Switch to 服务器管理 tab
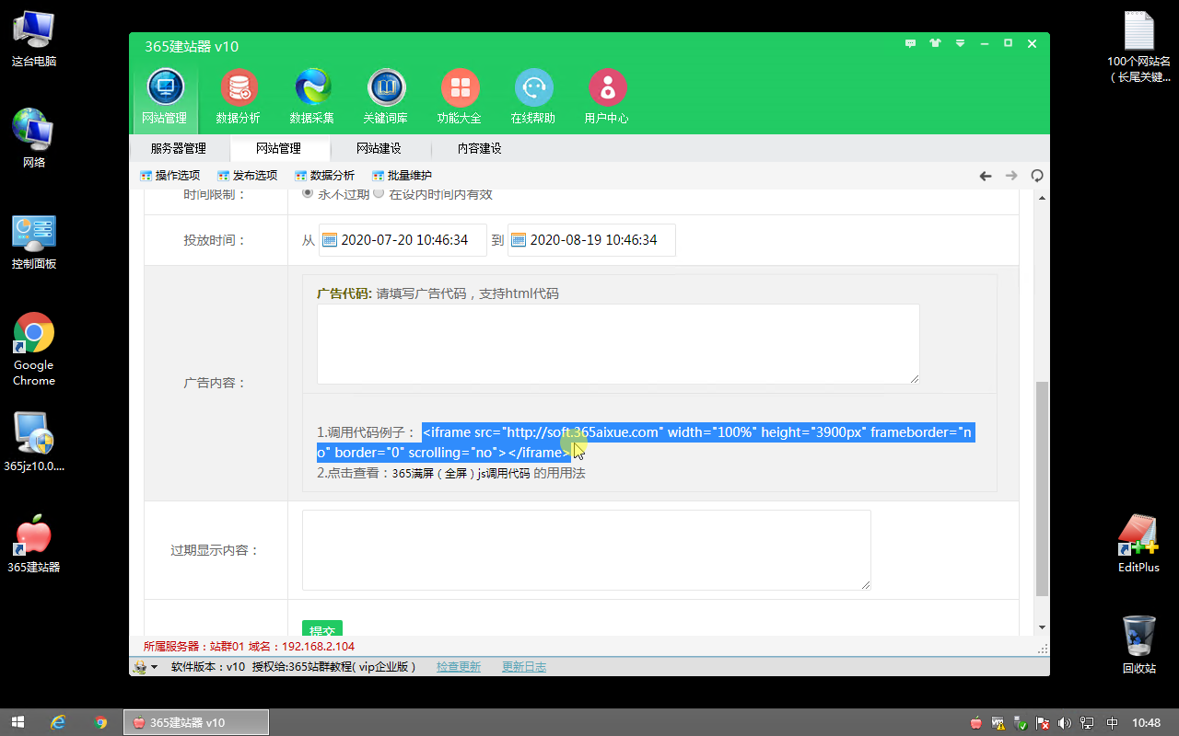This screenshot has width=1179, height=736. coord(178,148)
